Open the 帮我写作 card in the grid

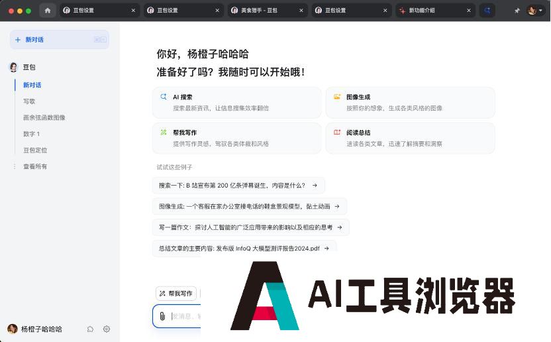click(x=237, y=138)
